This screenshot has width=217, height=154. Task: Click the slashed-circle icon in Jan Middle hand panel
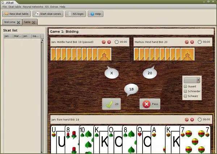coord(104,42)
